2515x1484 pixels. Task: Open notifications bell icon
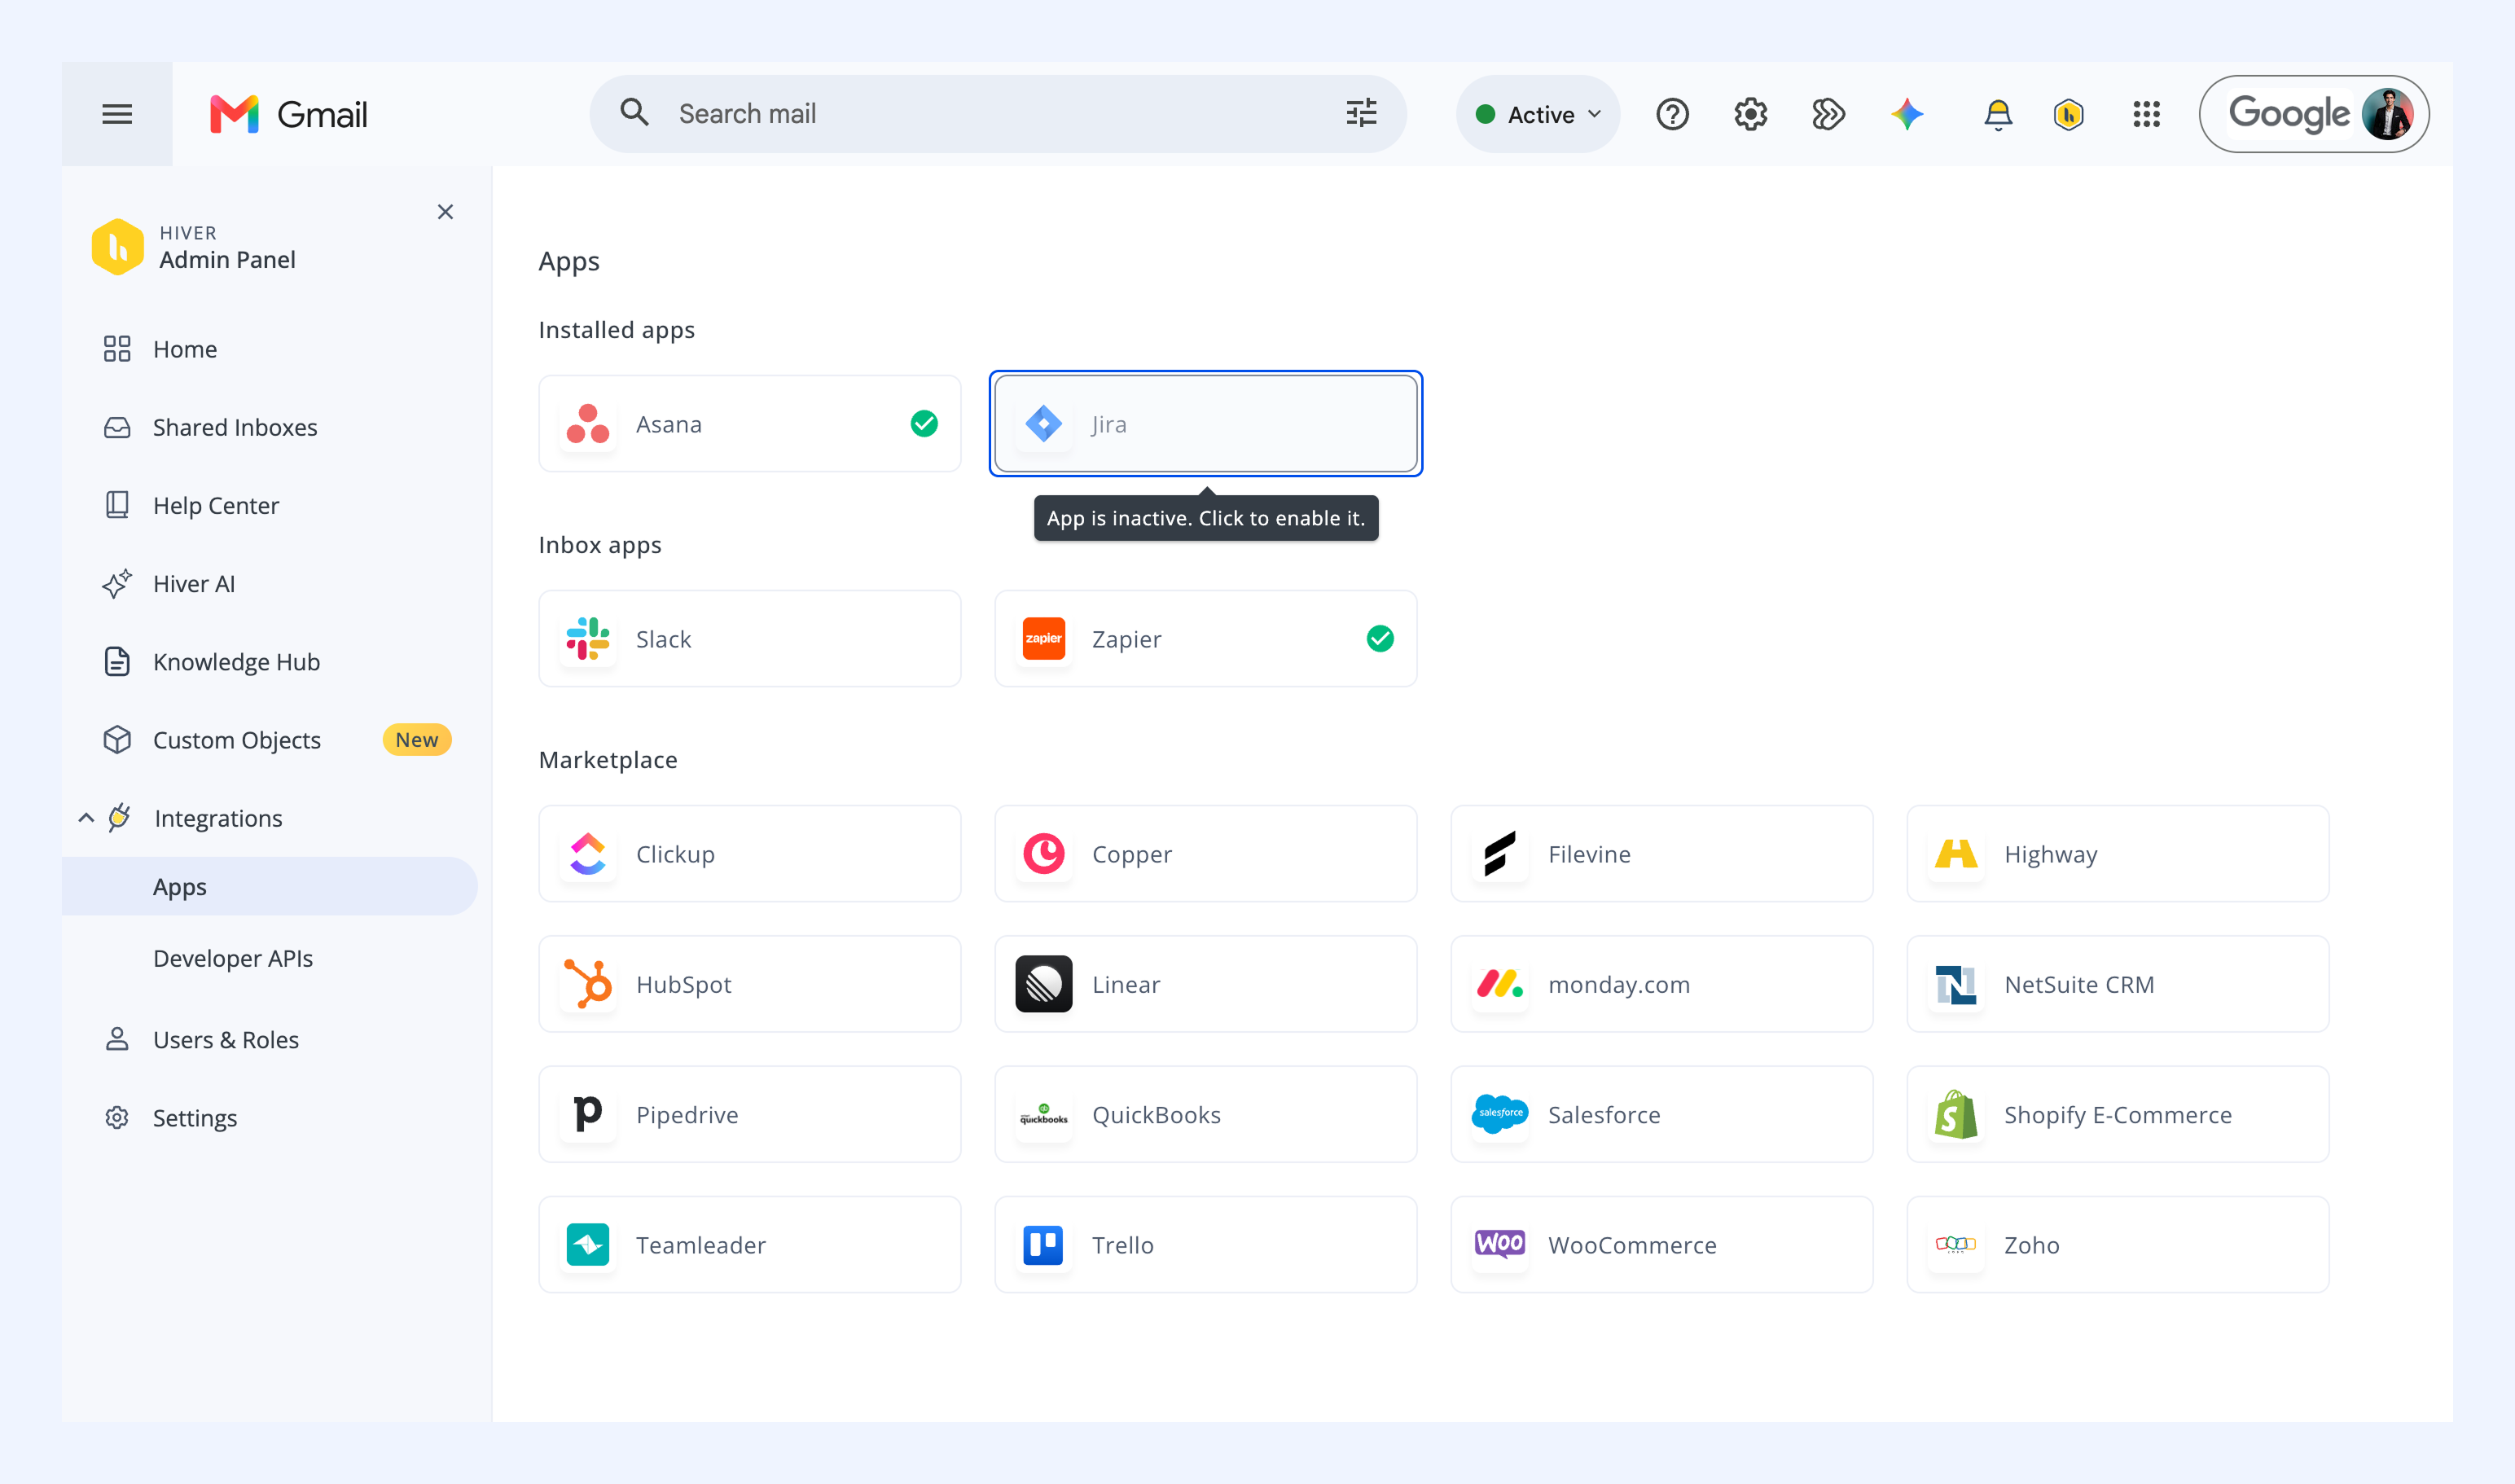click(x=1997, y=114)
